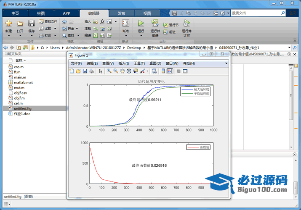This screenshot has height=210, width=301.
Task: Click the Save Figure disk icon
Action: (x=85, y=71)
